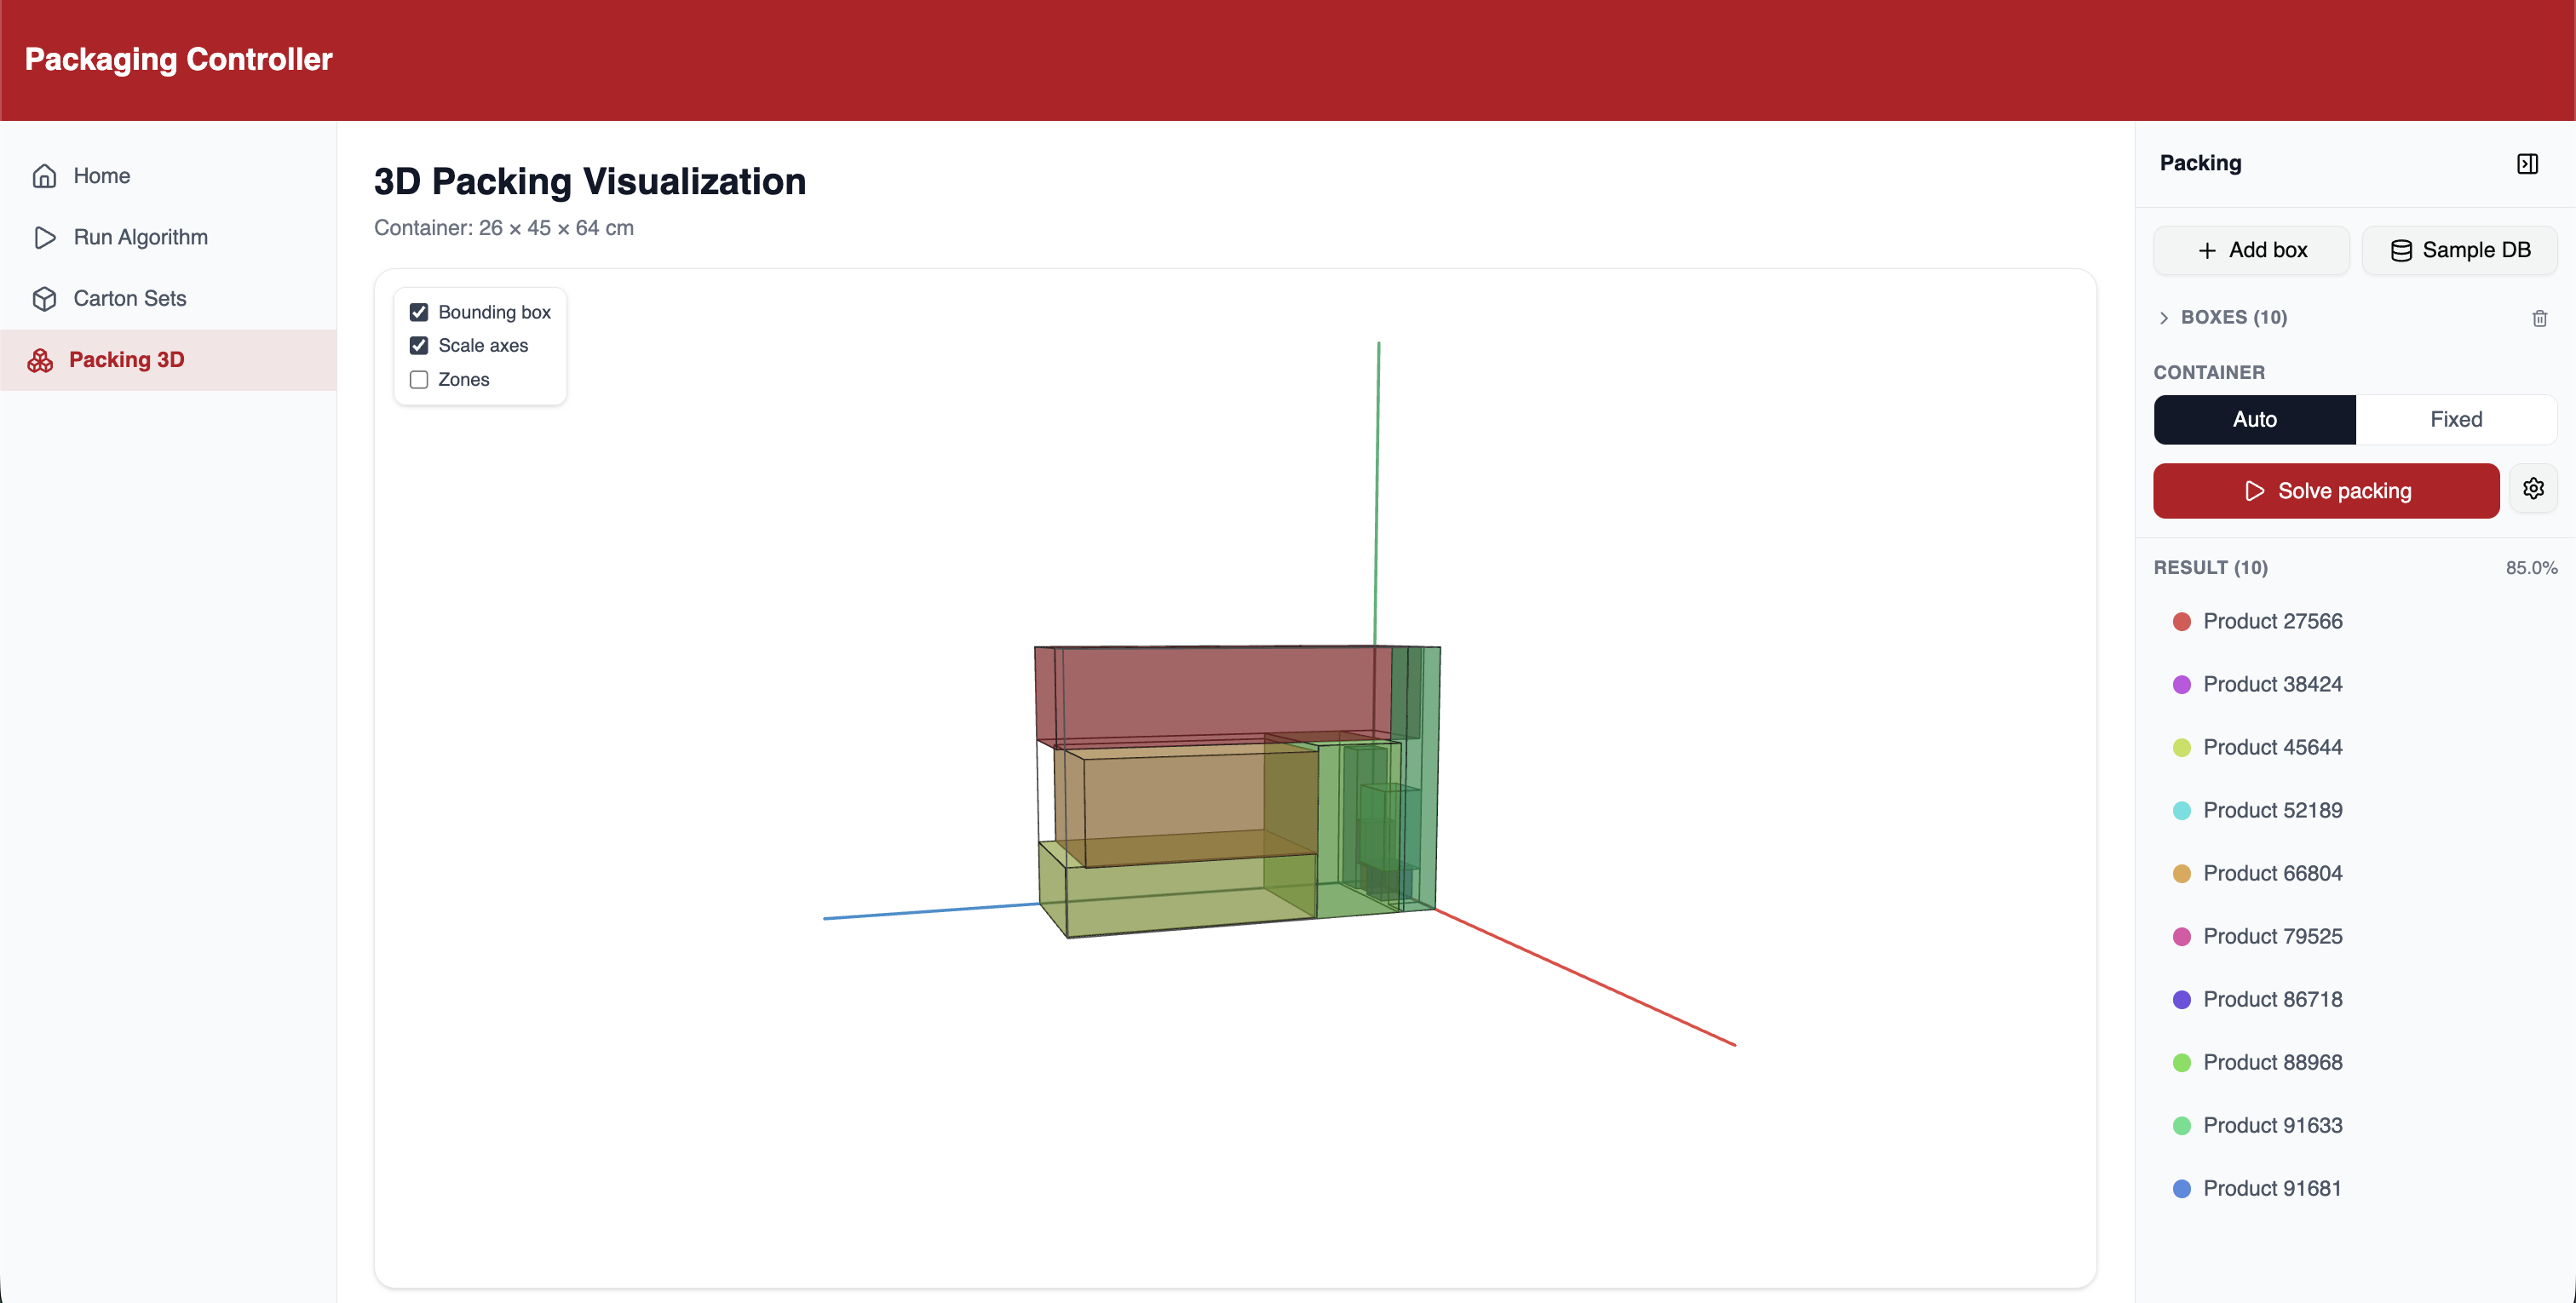Click the plus icon on Add box
This screenshot has width=2576, height=1303.
[x=2207, y=250]
